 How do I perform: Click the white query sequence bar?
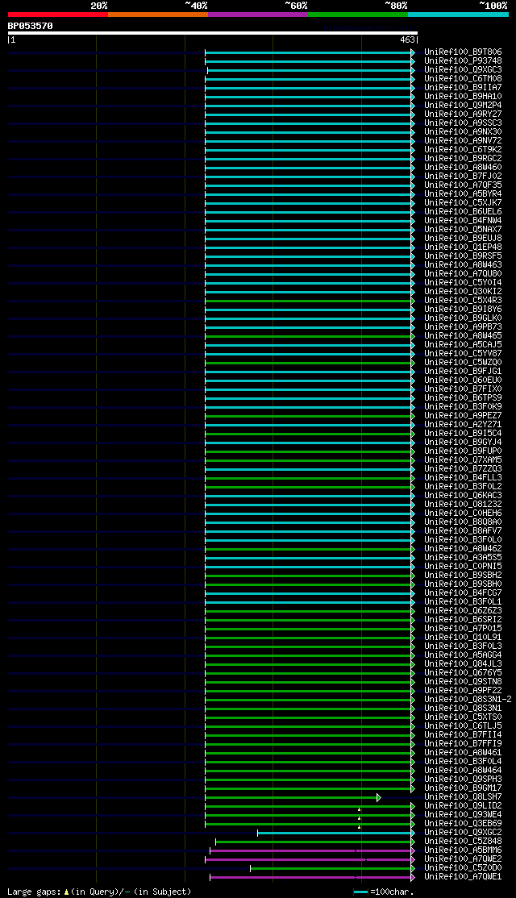pyautogui.click(x=213, y=32)
